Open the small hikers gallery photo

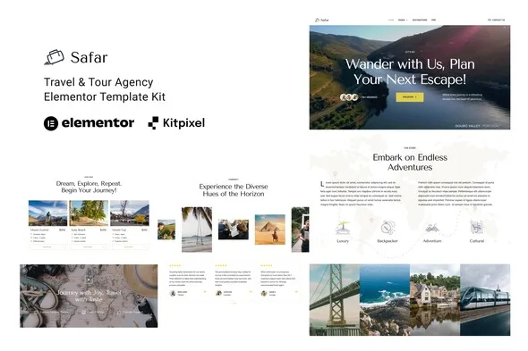tap(166, 230)
